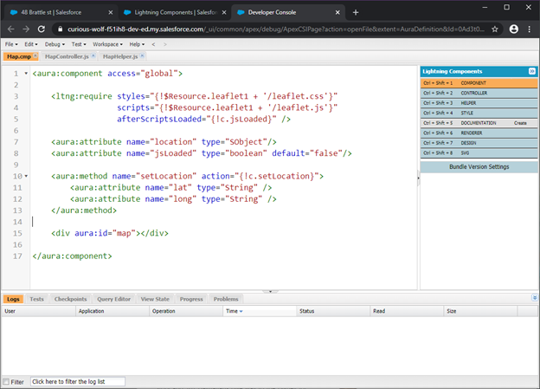Open the COMPONENT bundle file

479,83
